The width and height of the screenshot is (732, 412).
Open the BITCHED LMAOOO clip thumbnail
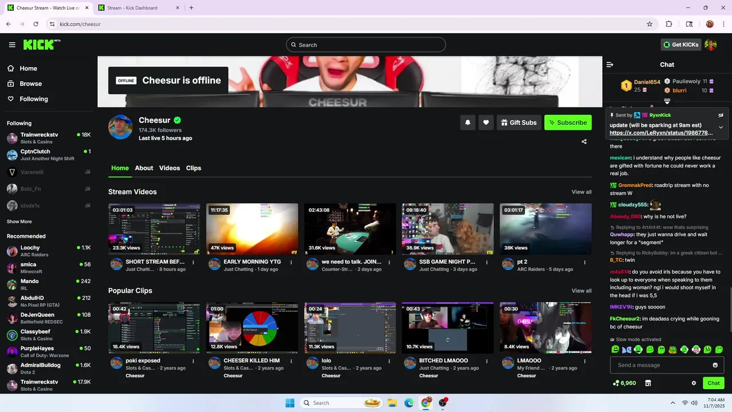(448, 328)
